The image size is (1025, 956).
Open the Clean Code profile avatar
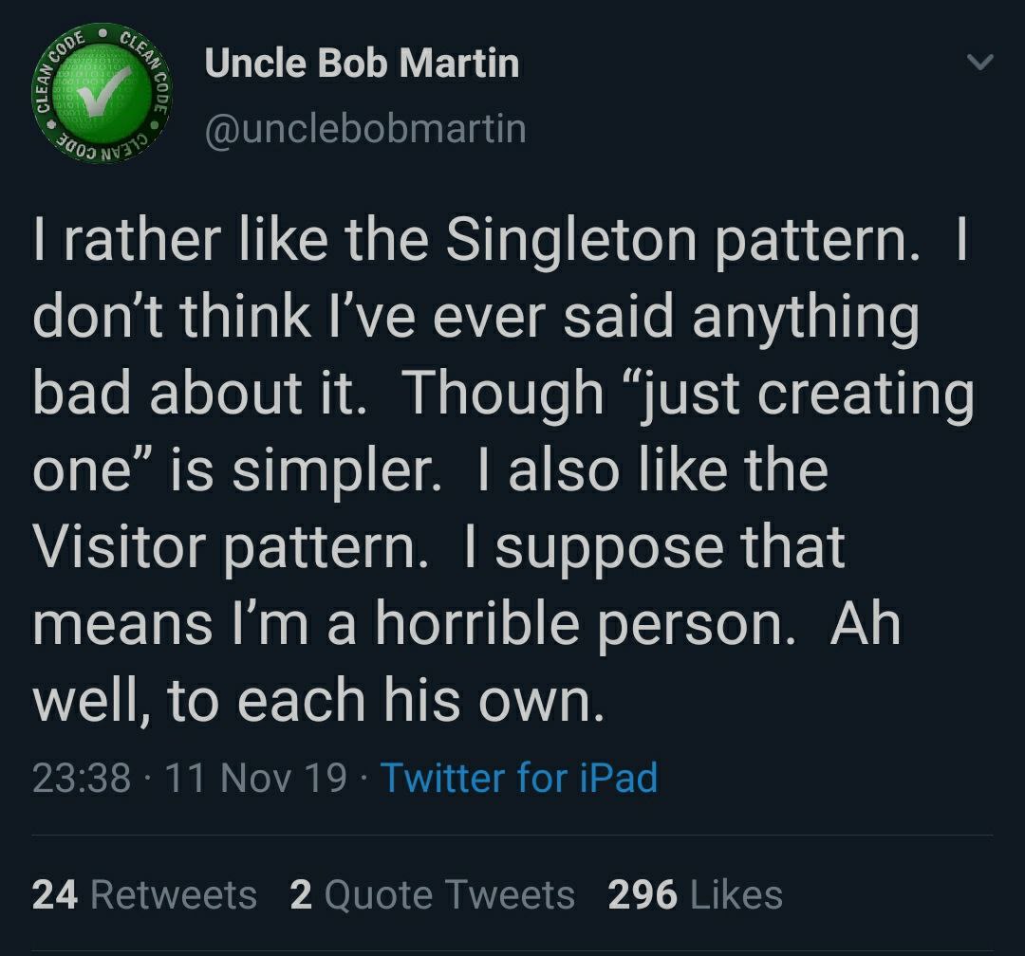102,96
